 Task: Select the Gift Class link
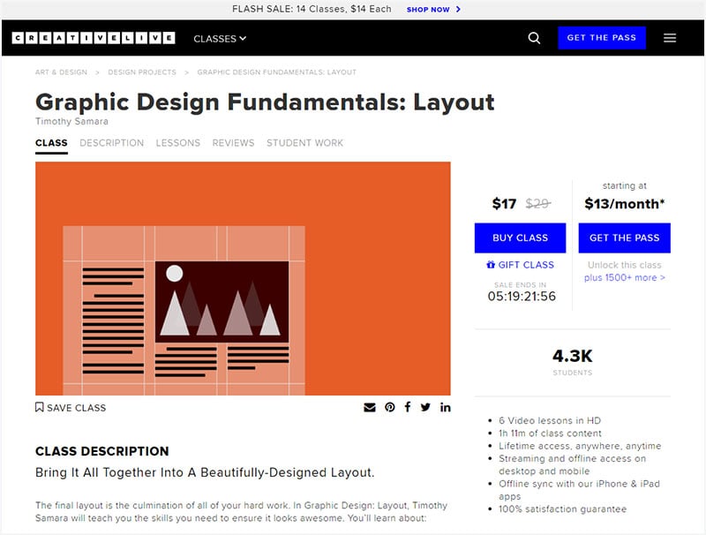[520, 265]
